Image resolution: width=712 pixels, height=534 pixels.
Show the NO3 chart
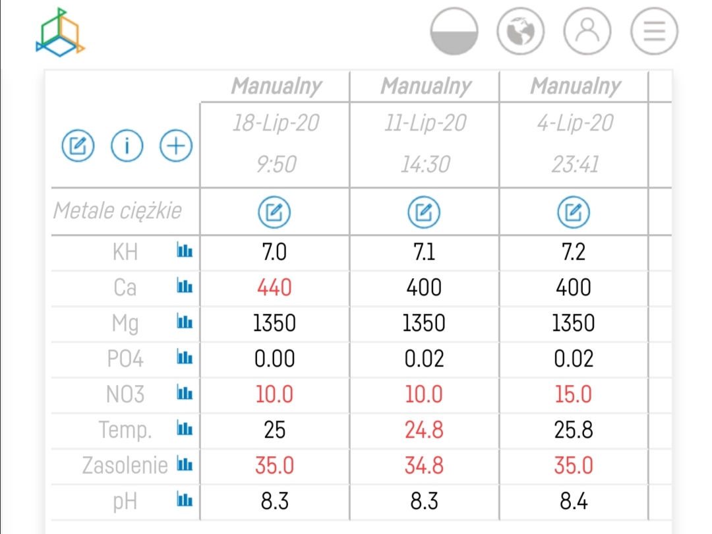coord(185,394)
